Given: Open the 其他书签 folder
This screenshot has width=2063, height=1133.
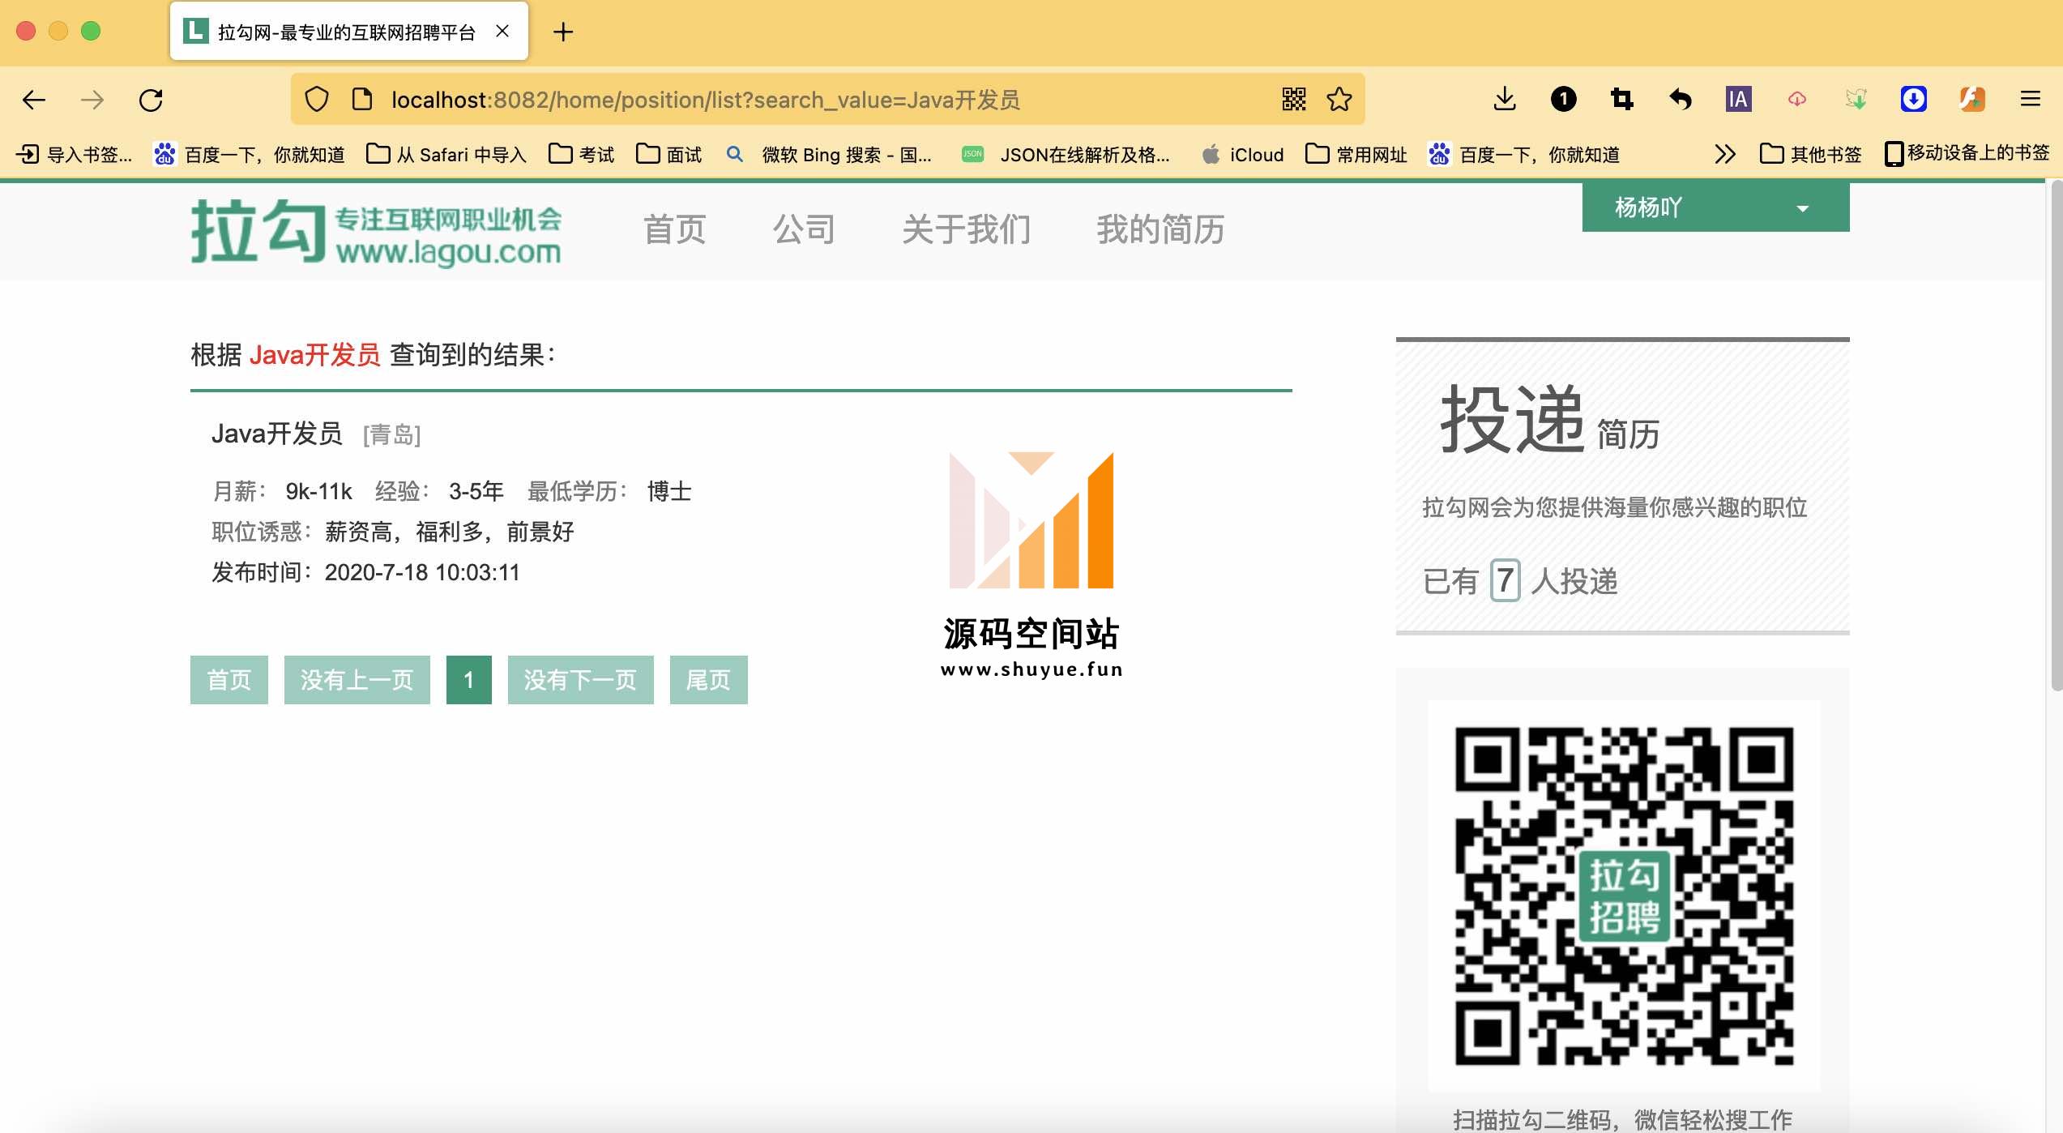Looking at the screenshot, I should click(x=1810, y=154).
